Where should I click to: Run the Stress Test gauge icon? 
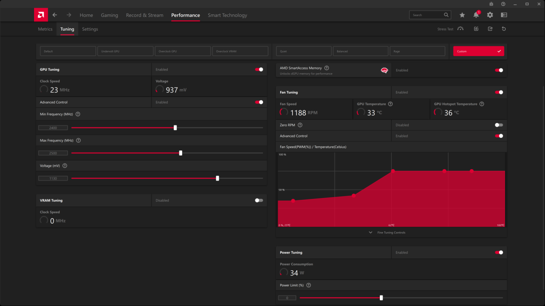[x=460, y=29]
